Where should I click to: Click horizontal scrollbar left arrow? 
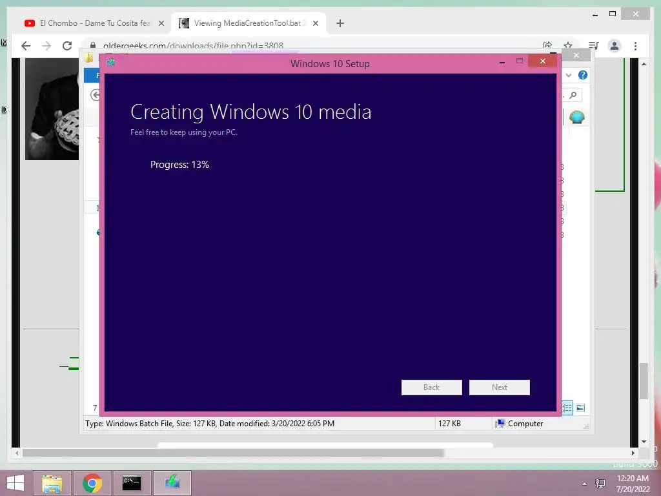16,453
